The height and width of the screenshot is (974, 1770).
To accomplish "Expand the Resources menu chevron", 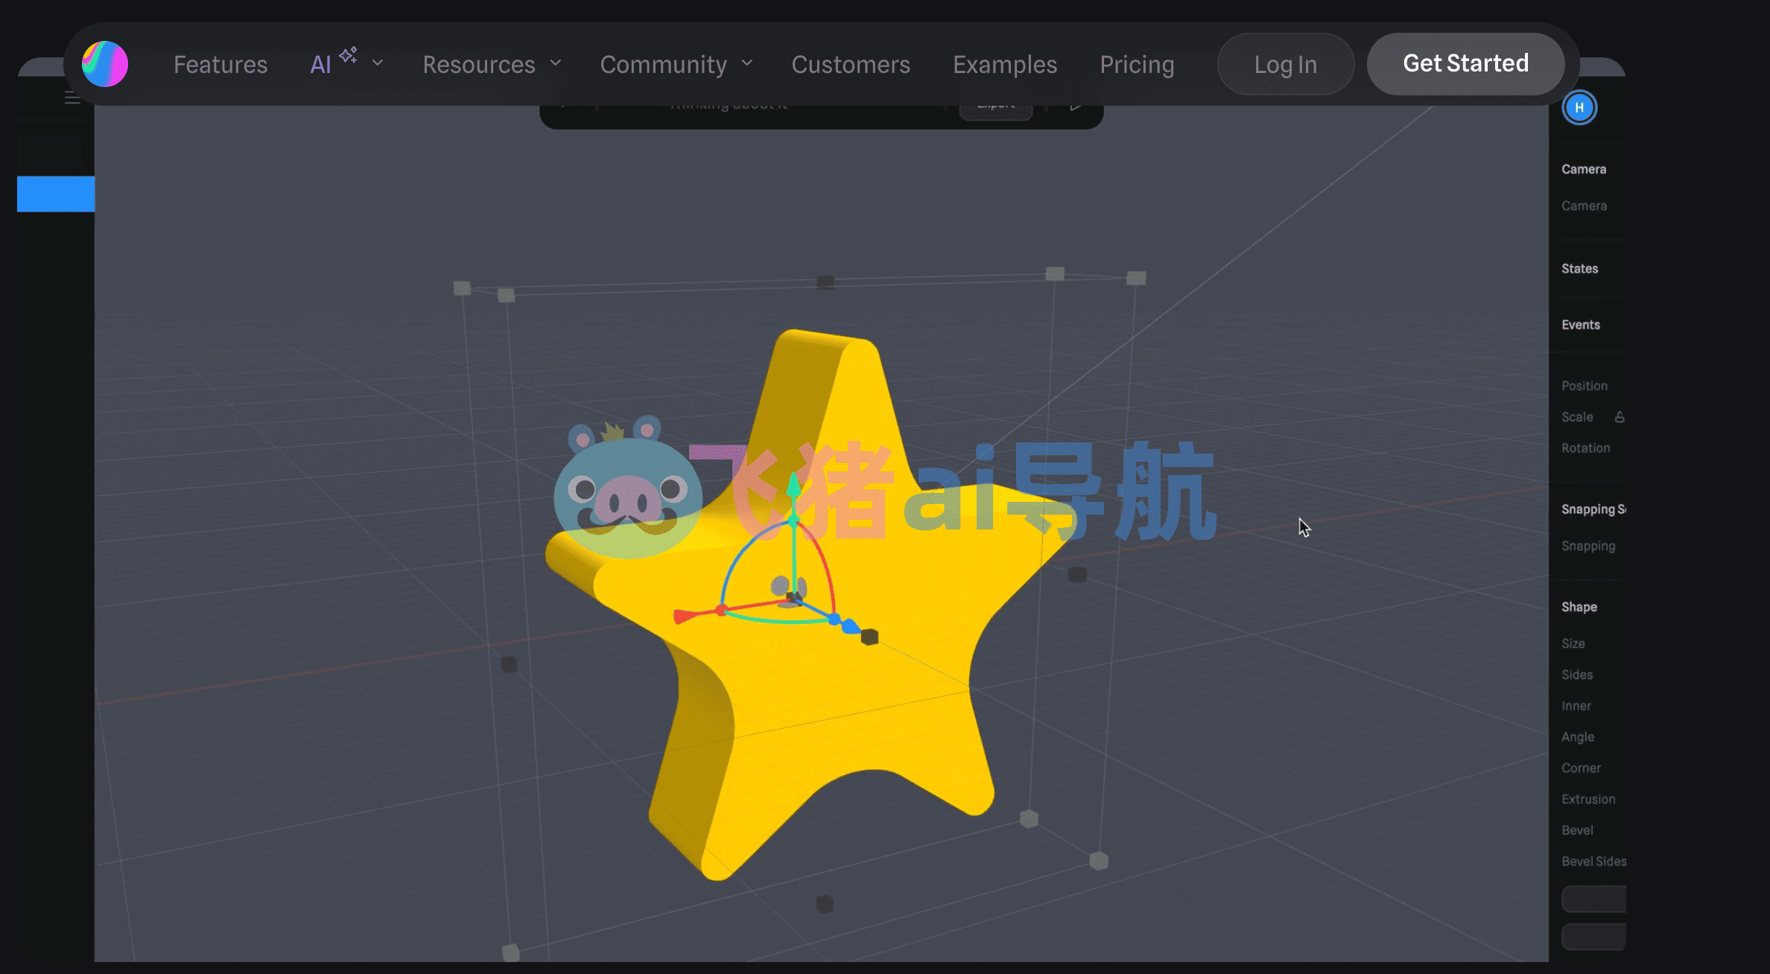I will [556, 63].
